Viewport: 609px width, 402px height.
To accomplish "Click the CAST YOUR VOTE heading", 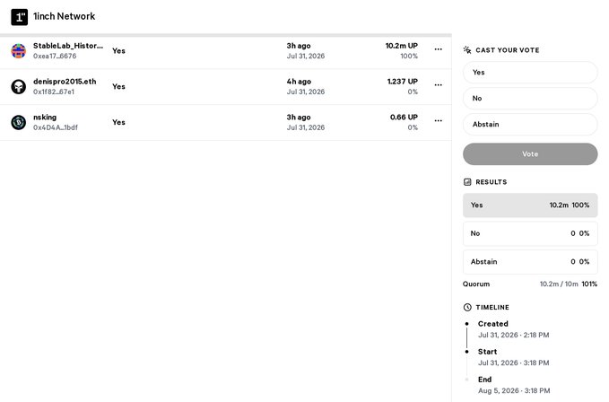I will pyautogui.click(x=508, y=50).
